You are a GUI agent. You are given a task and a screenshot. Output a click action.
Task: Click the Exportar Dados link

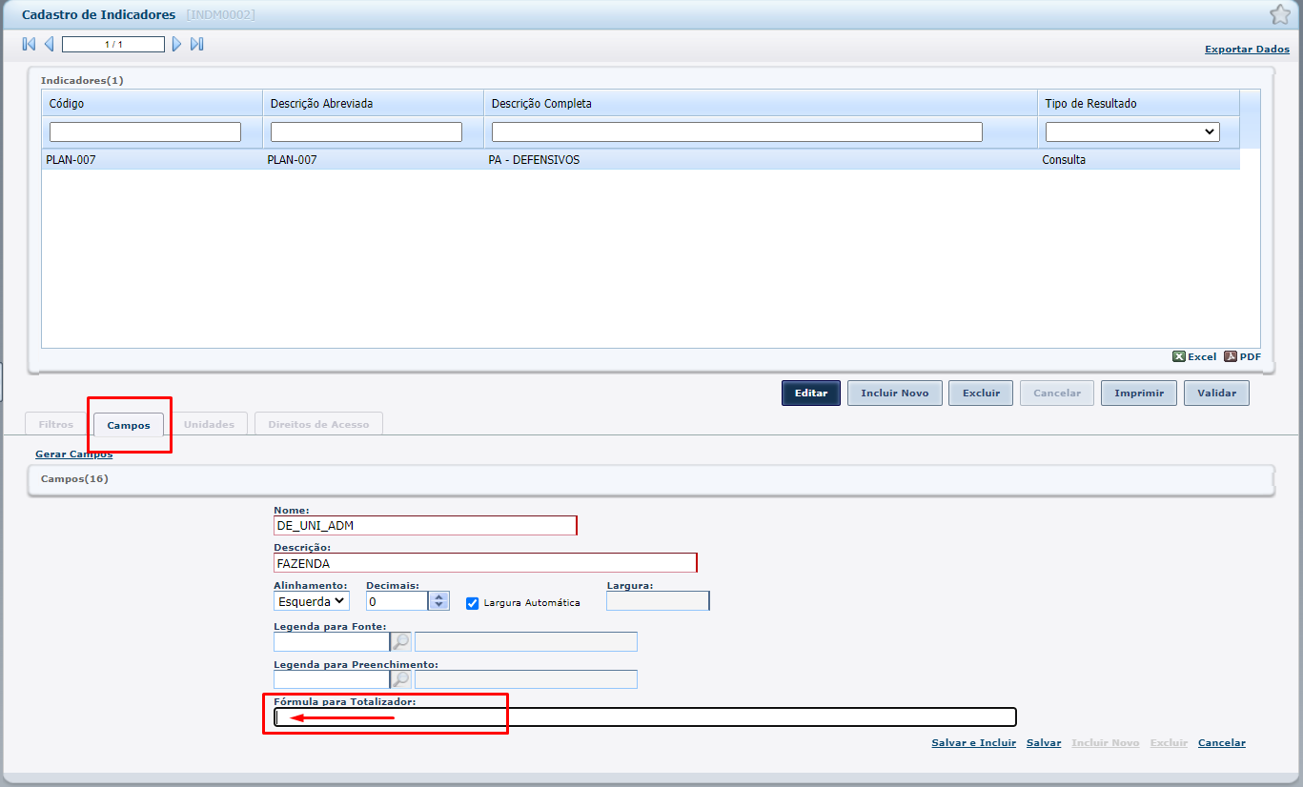[x=1247, y=49]
